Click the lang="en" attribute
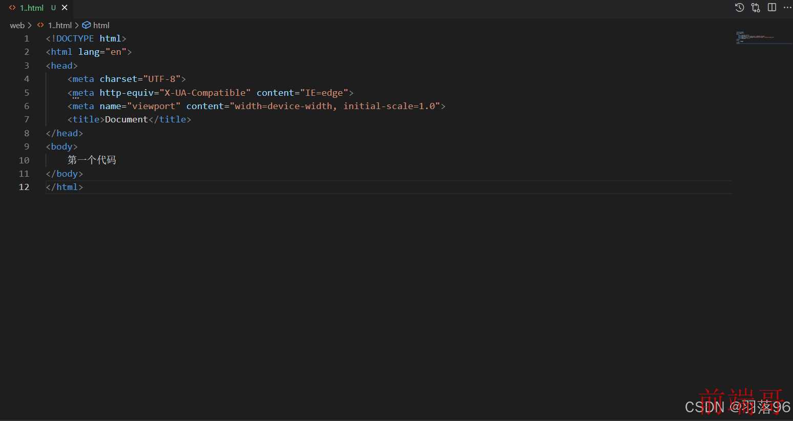The image size is (793, 421). pyautogui.click(x=102, y=52)
